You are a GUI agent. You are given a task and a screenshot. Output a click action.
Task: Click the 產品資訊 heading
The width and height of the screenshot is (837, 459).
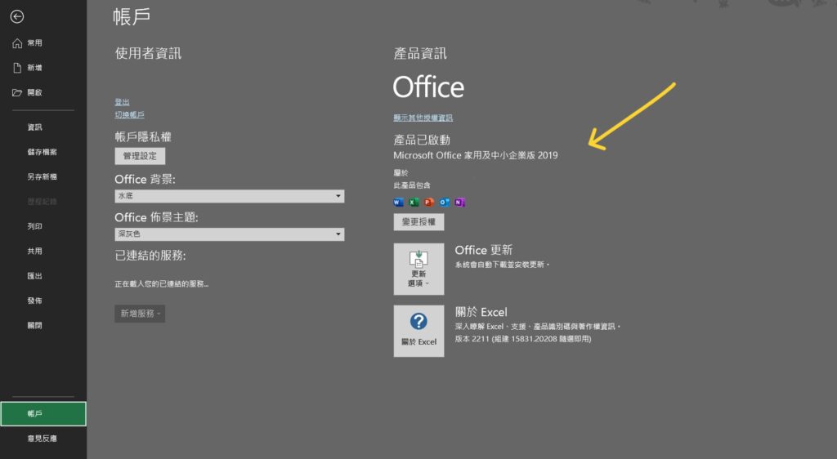point(420,53)
